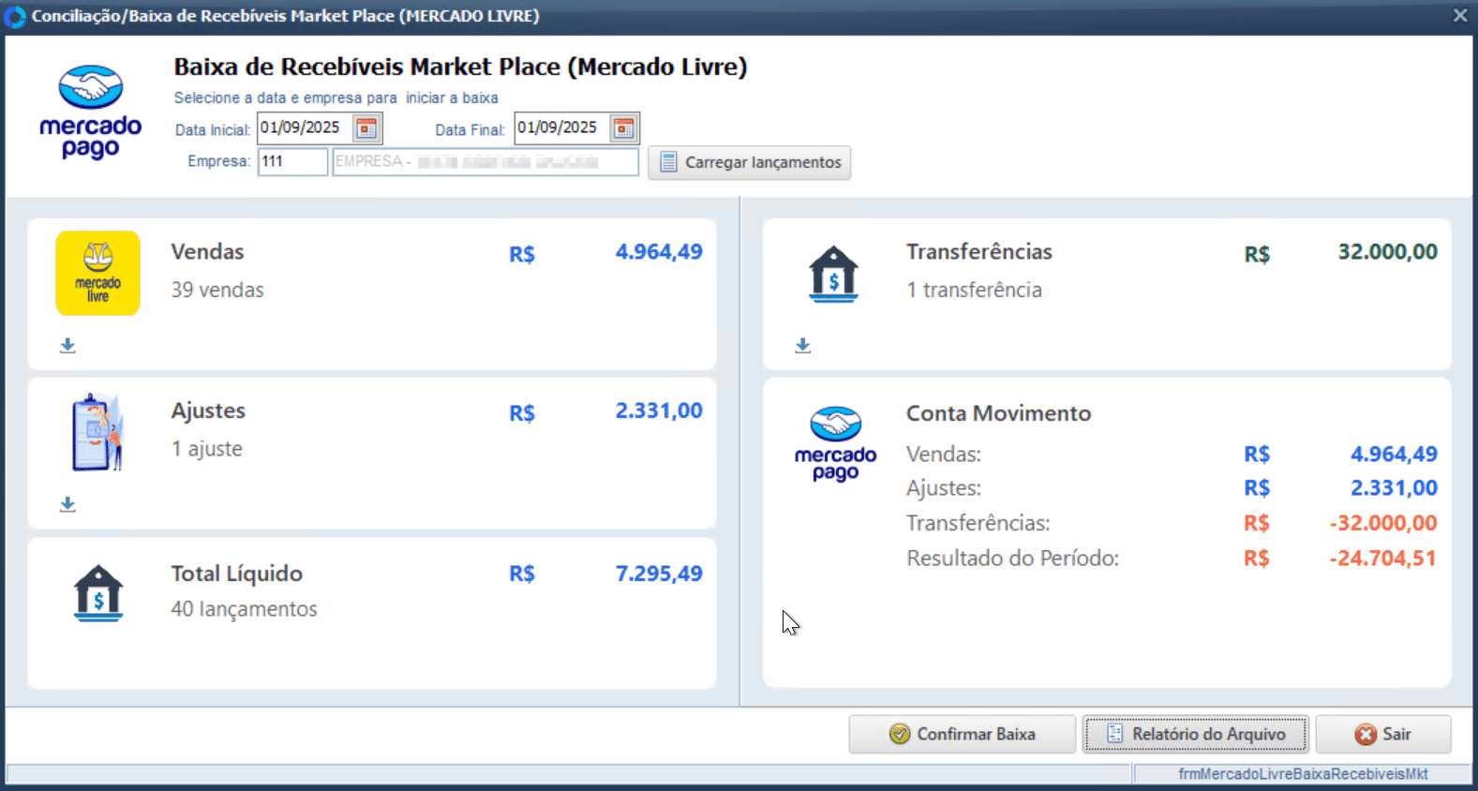Download the Transferências details
The width and height of the screenshot is (1478, 791).
pos(802,346)
